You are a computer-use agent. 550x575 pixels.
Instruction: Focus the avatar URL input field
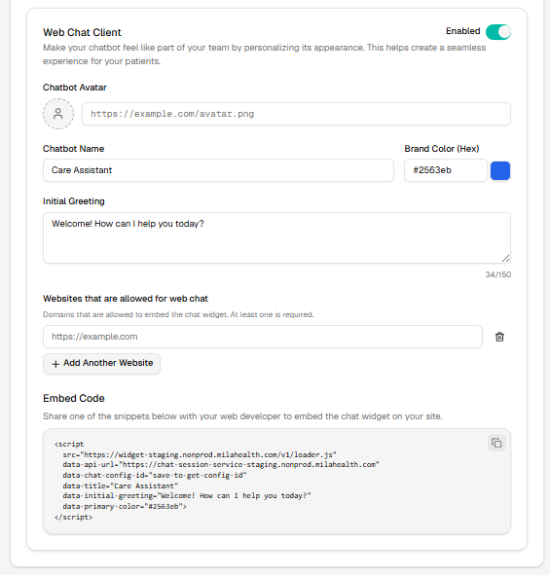pos(296,114)
